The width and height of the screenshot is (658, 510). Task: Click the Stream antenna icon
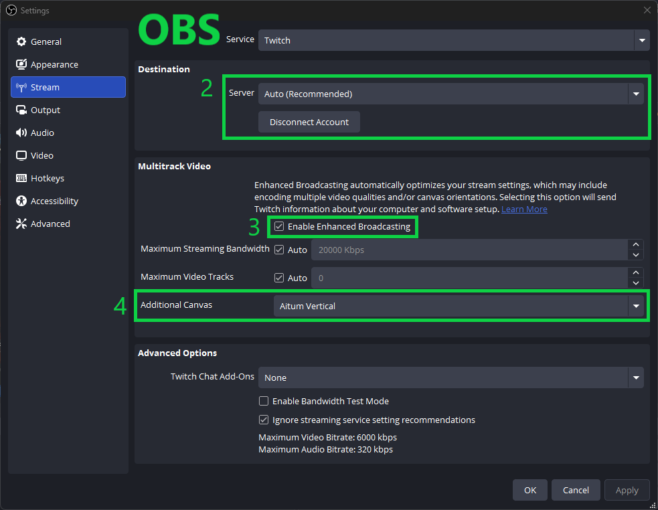[x=21, y=87]
